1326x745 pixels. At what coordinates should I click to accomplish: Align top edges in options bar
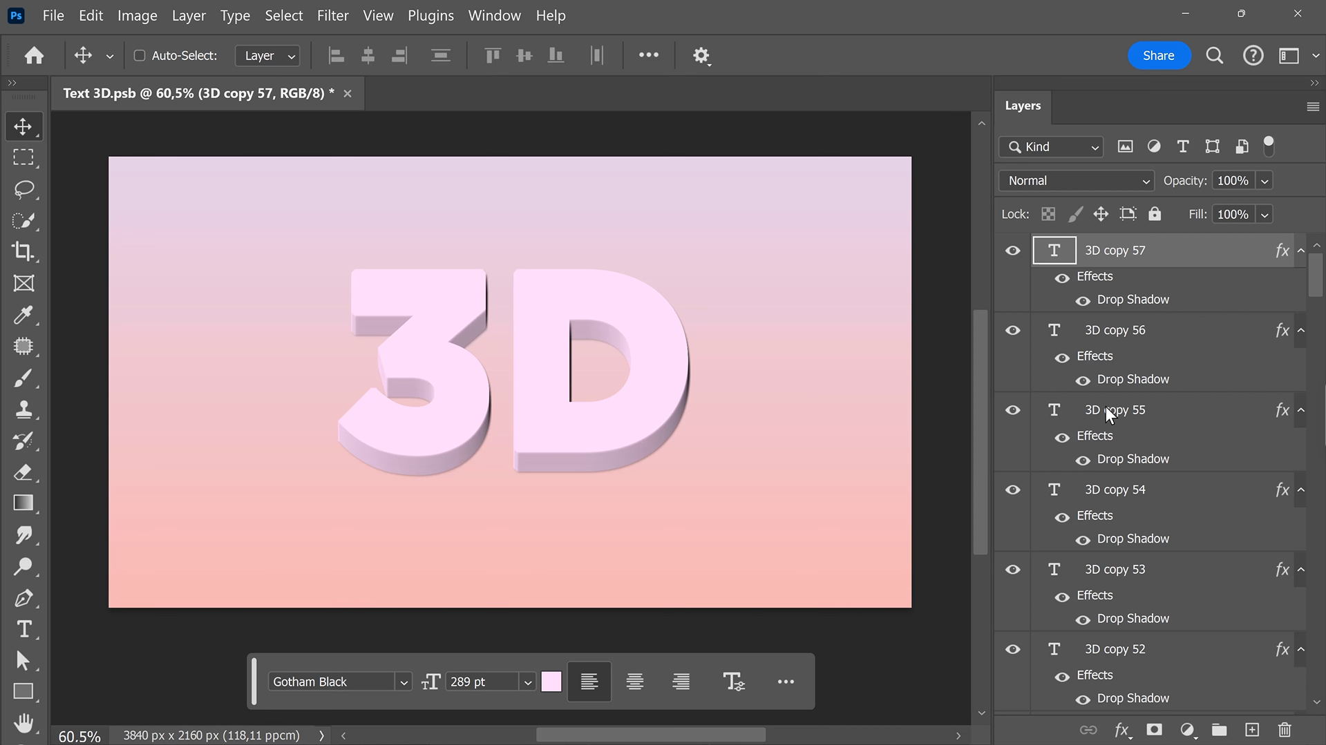492,55
